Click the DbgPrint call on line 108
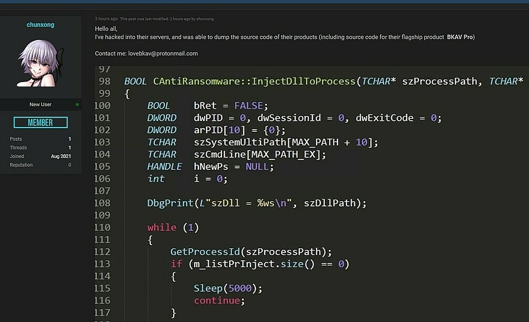529x322 pixels. 257,203
